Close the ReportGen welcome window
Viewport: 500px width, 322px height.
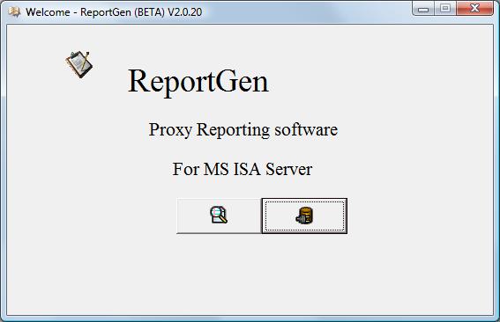(474, 9)
